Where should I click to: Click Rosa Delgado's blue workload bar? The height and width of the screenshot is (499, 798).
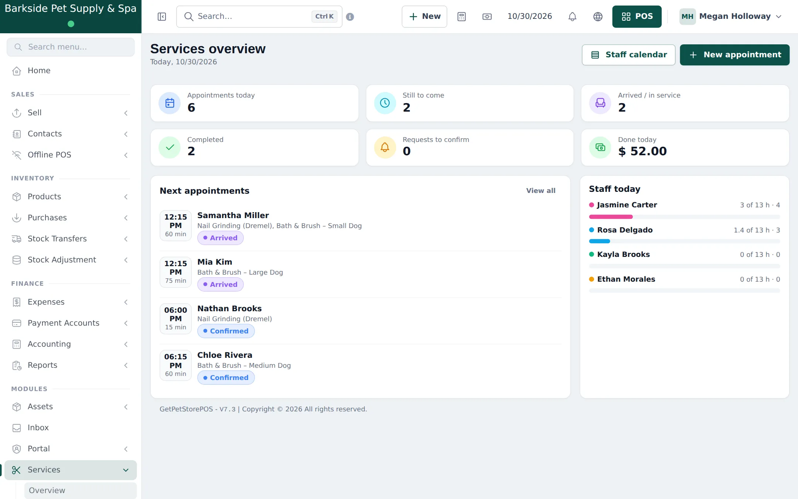point(599,241)
